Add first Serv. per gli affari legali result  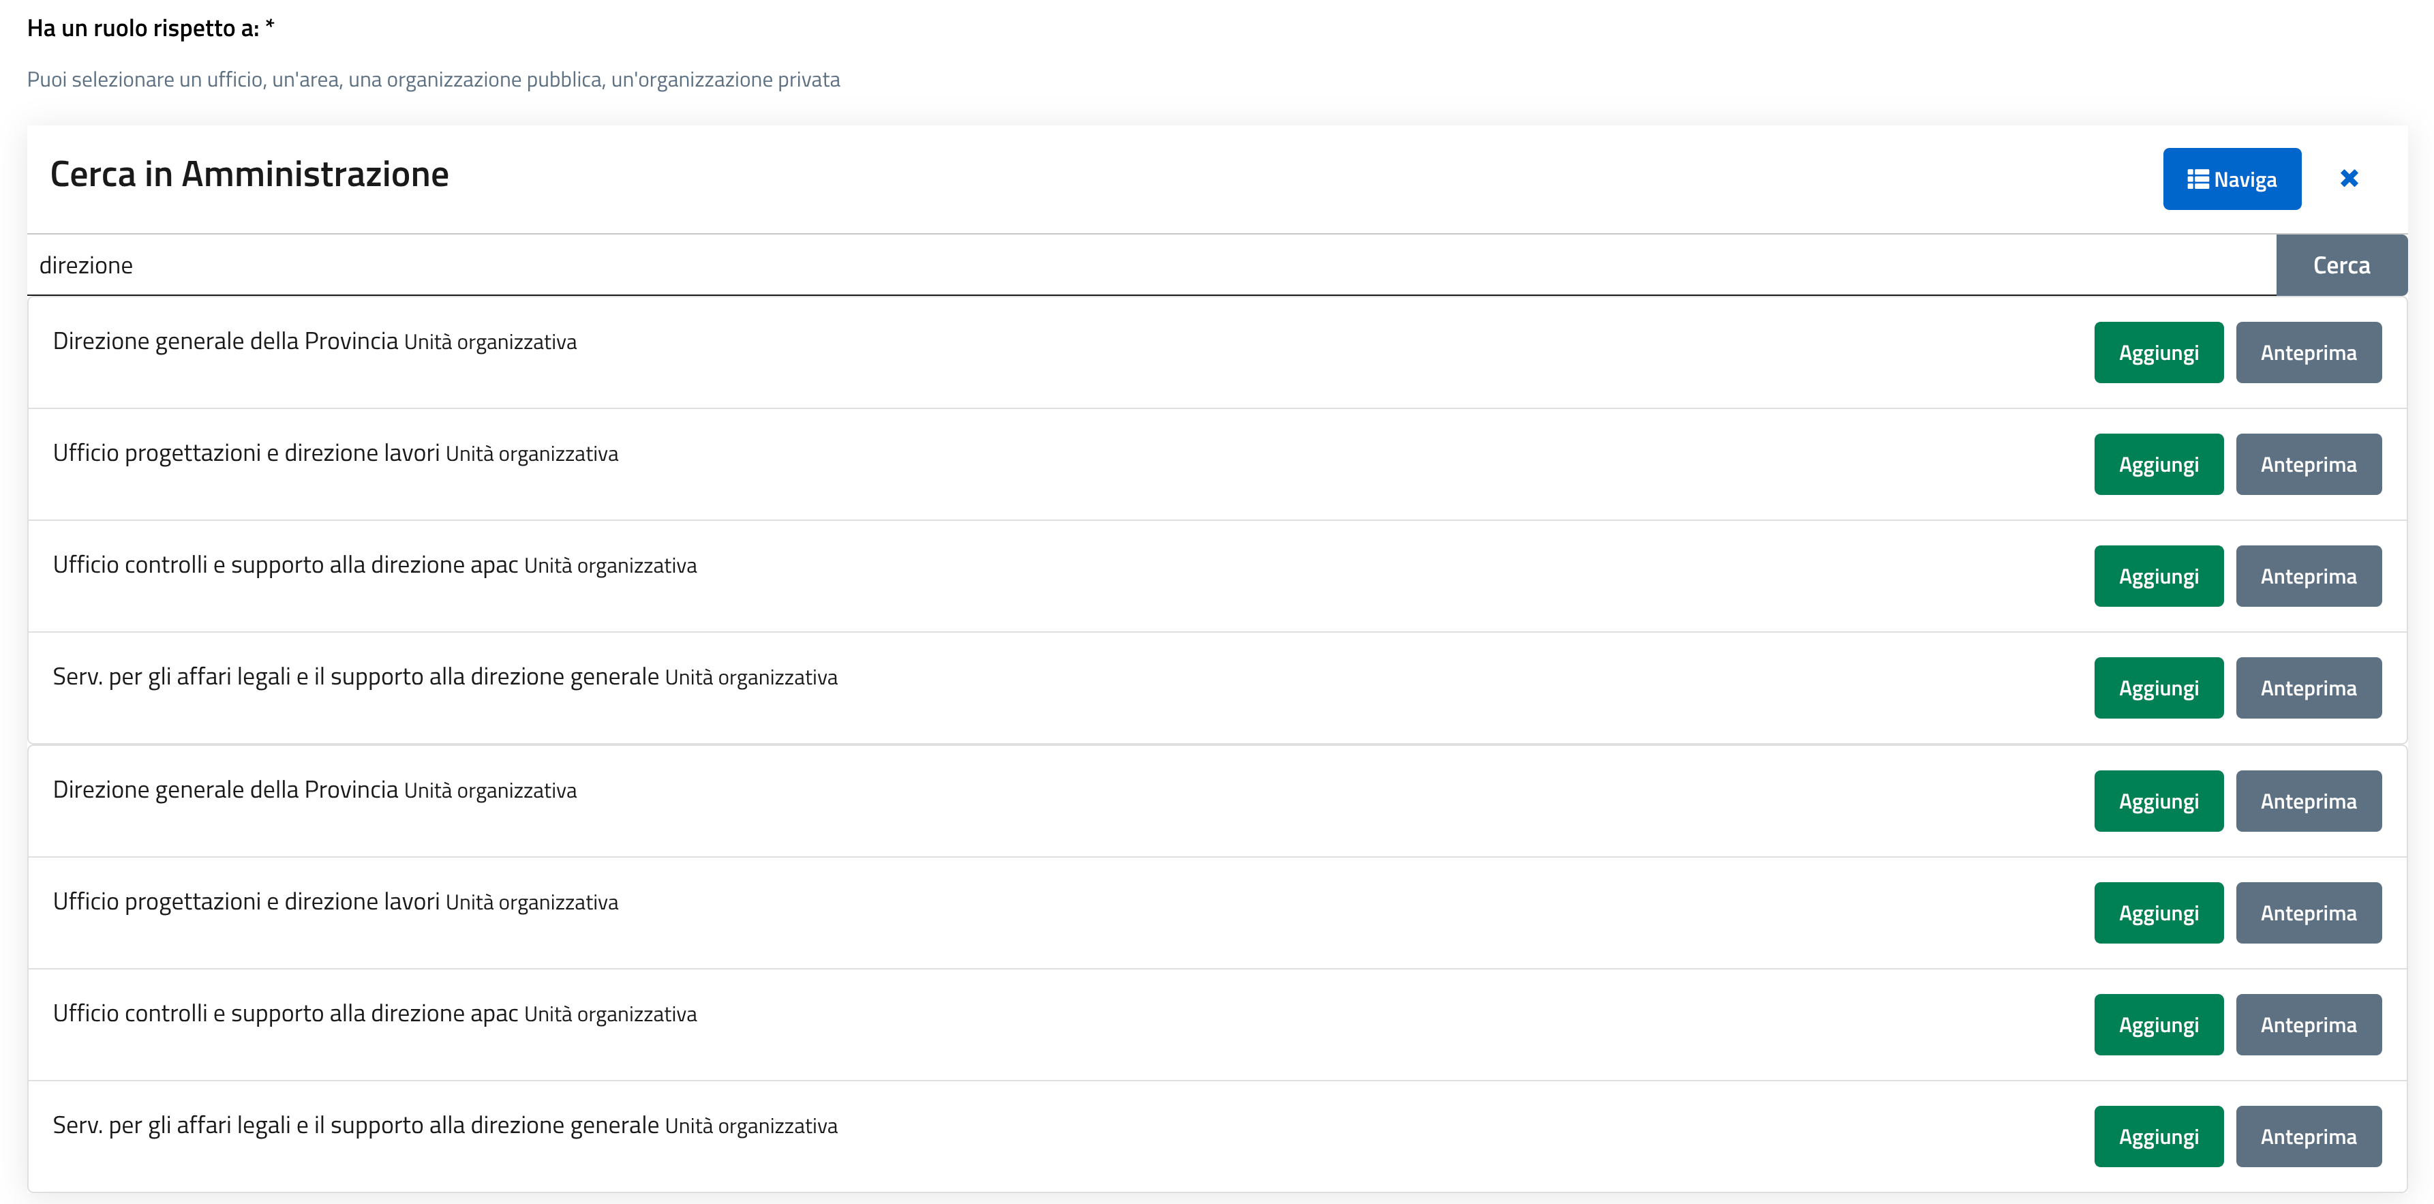(x=2157, y=688)
